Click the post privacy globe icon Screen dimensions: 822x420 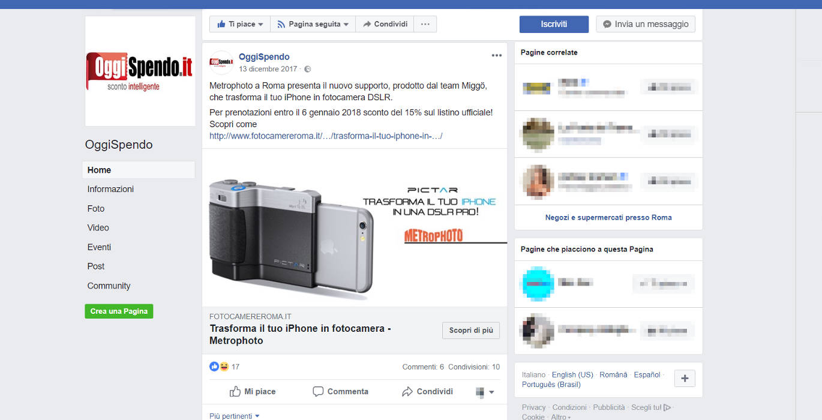pos(307,70)
